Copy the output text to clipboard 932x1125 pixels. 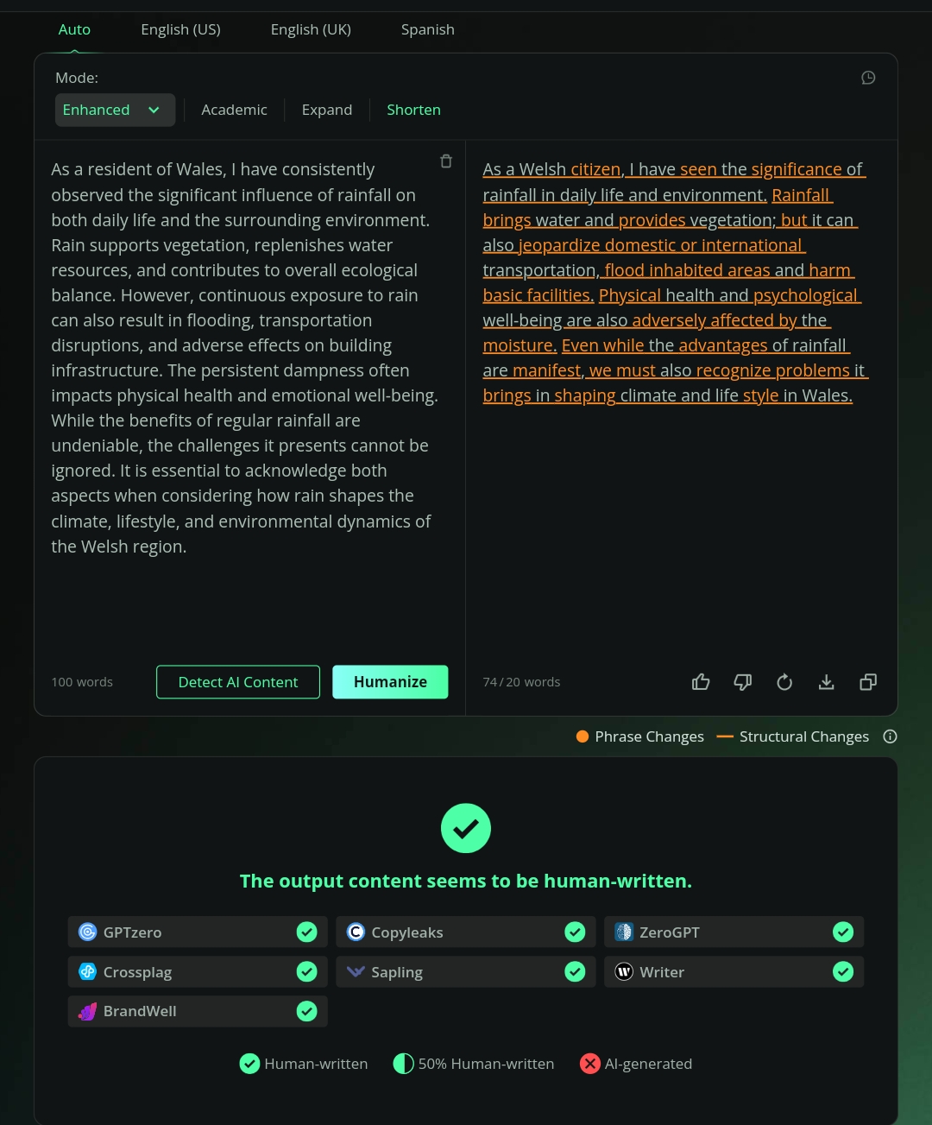(x=868, y=682)
